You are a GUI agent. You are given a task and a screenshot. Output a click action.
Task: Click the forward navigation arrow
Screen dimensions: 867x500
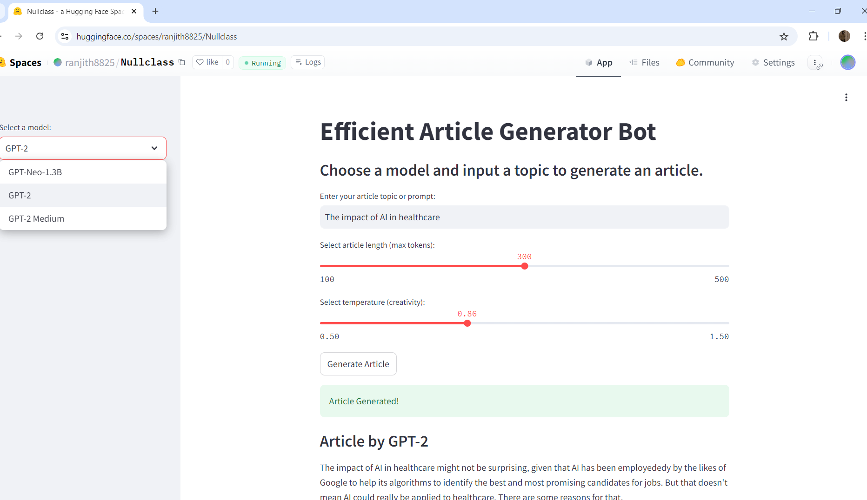tap(19, 36)
